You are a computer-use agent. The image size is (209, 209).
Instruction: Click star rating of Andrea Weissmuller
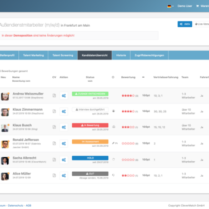pyautogui.click(x=128, y=96)
